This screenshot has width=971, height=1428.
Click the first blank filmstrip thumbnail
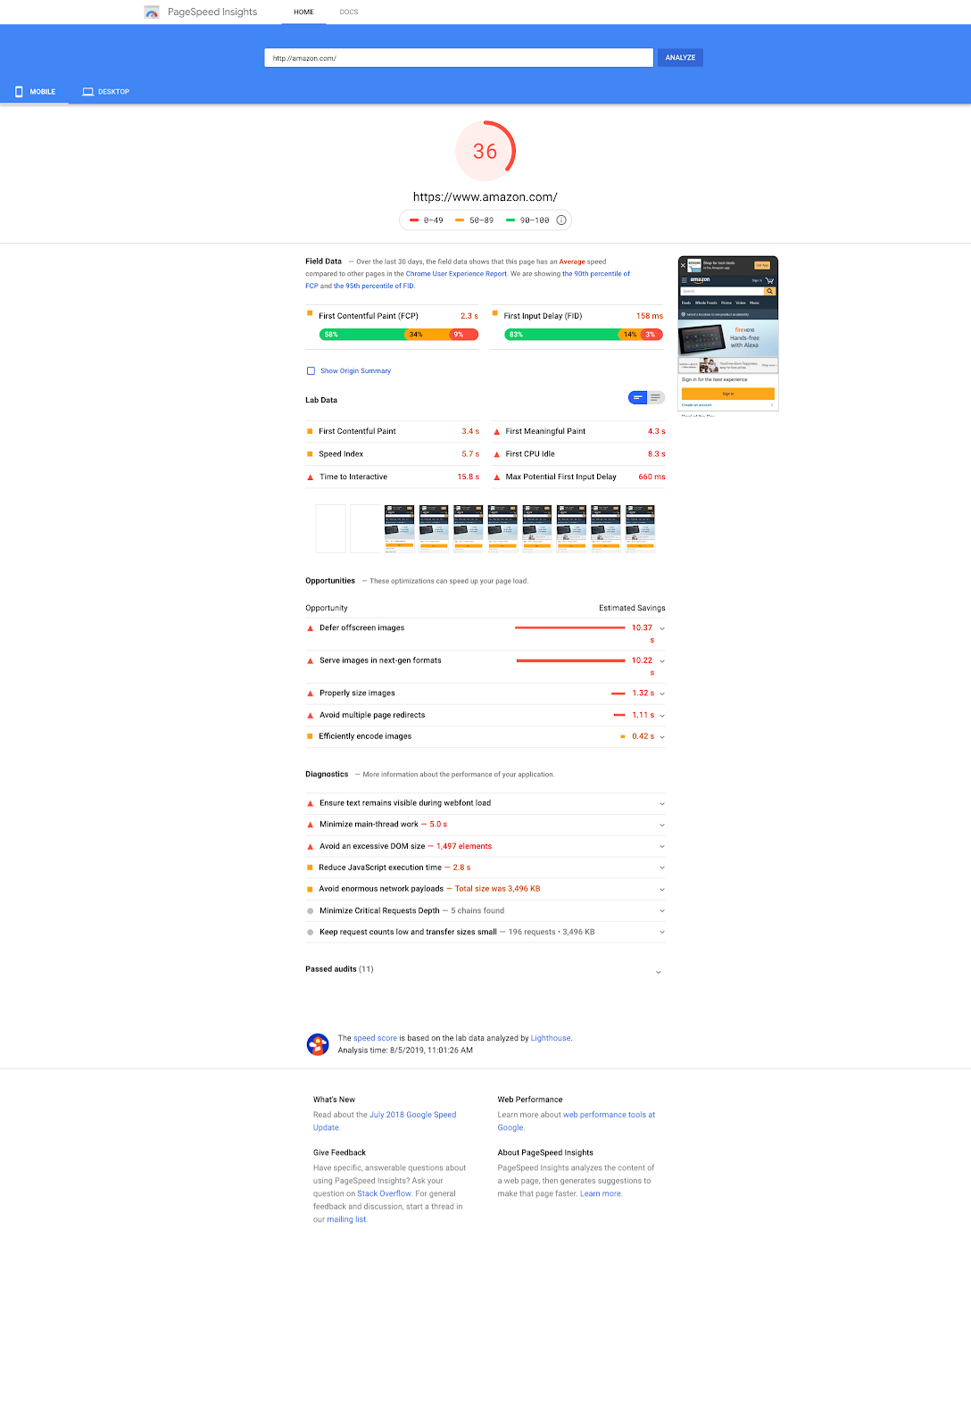coord(331,529)
